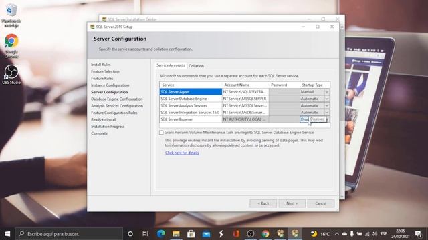Open the Windows Start menu
Screen dimensions: 428x240
pos(7,234)
